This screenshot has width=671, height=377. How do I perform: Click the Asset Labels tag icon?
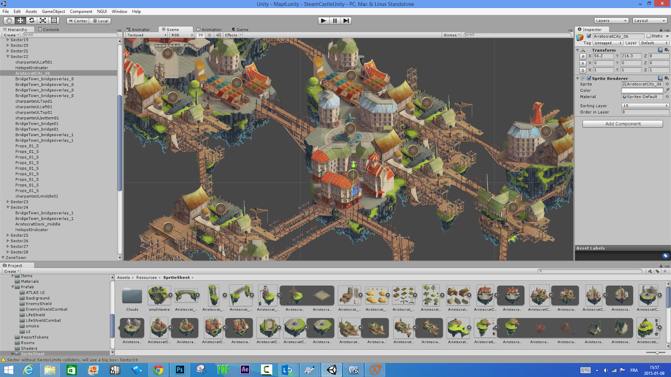[x=665, y=256]
